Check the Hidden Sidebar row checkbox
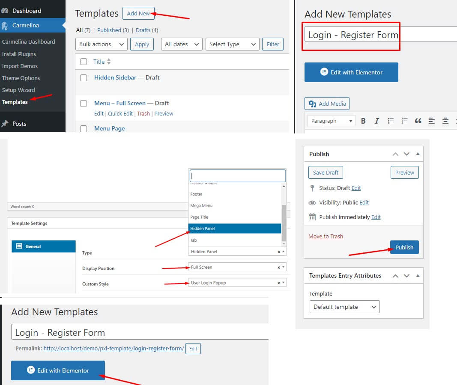457x385 pixels. pos(84,78)
